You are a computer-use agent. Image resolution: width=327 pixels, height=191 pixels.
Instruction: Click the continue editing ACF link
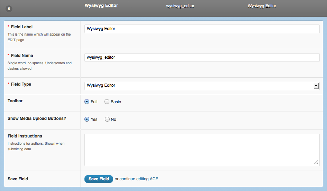click(139, 179)
